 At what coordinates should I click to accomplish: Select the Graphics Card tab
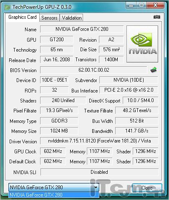click(x=23, y=17)
